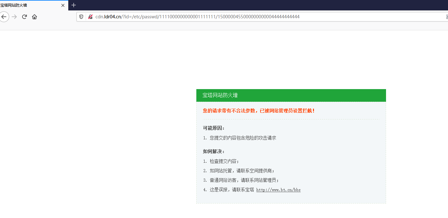Click the QR code icon in address bar
The height and width of the screenshot is (218, 448).
click(446, 17)
